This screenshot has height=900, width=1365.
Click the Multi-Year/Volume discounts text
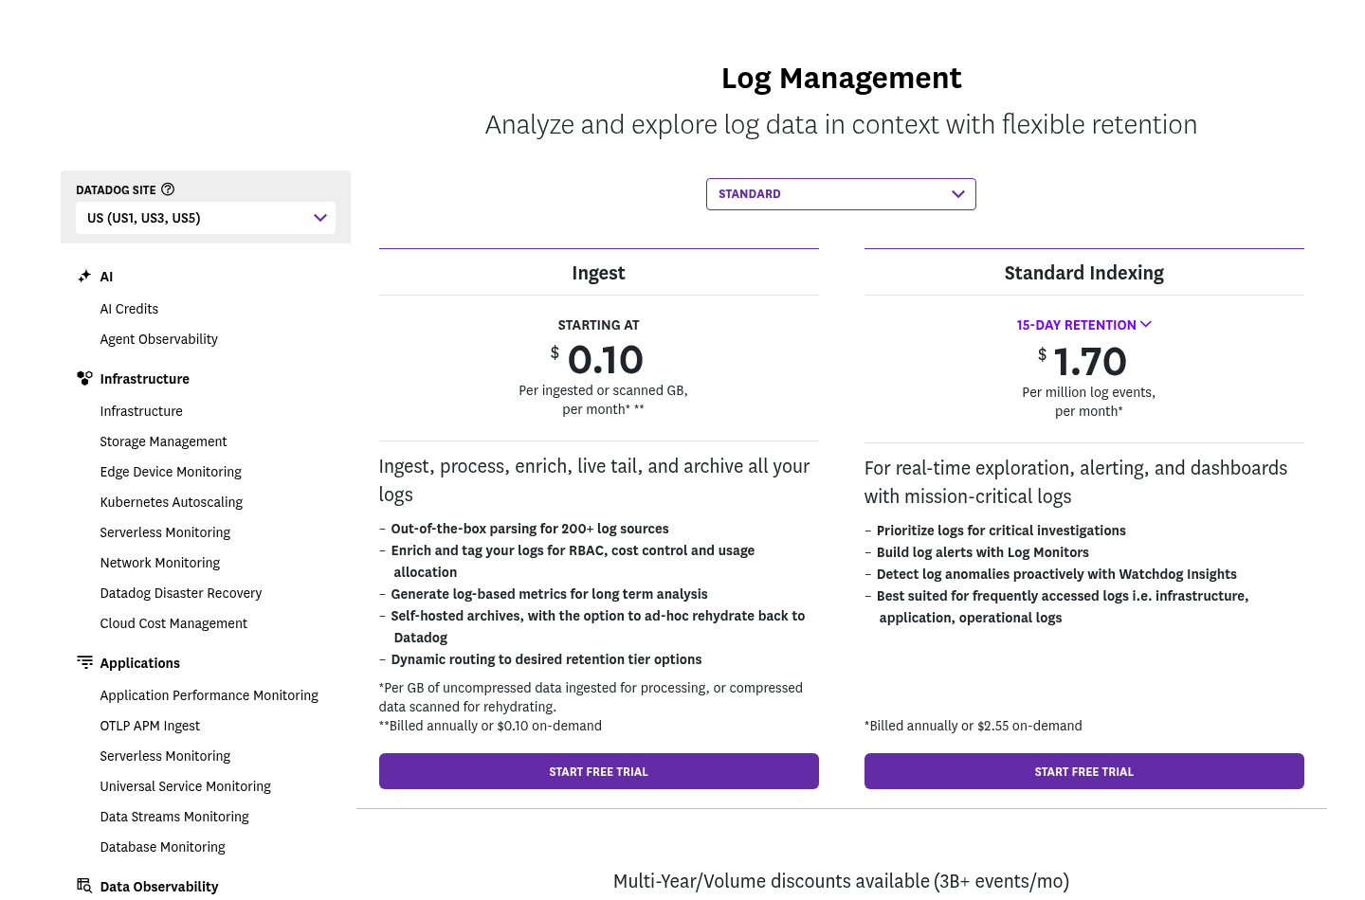(x=841, y=881)
